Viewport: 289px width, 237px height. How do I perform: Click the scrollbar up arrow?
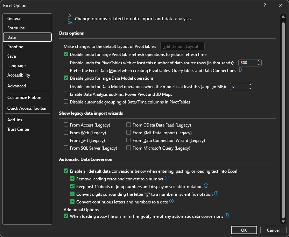[x=283, y=17]
